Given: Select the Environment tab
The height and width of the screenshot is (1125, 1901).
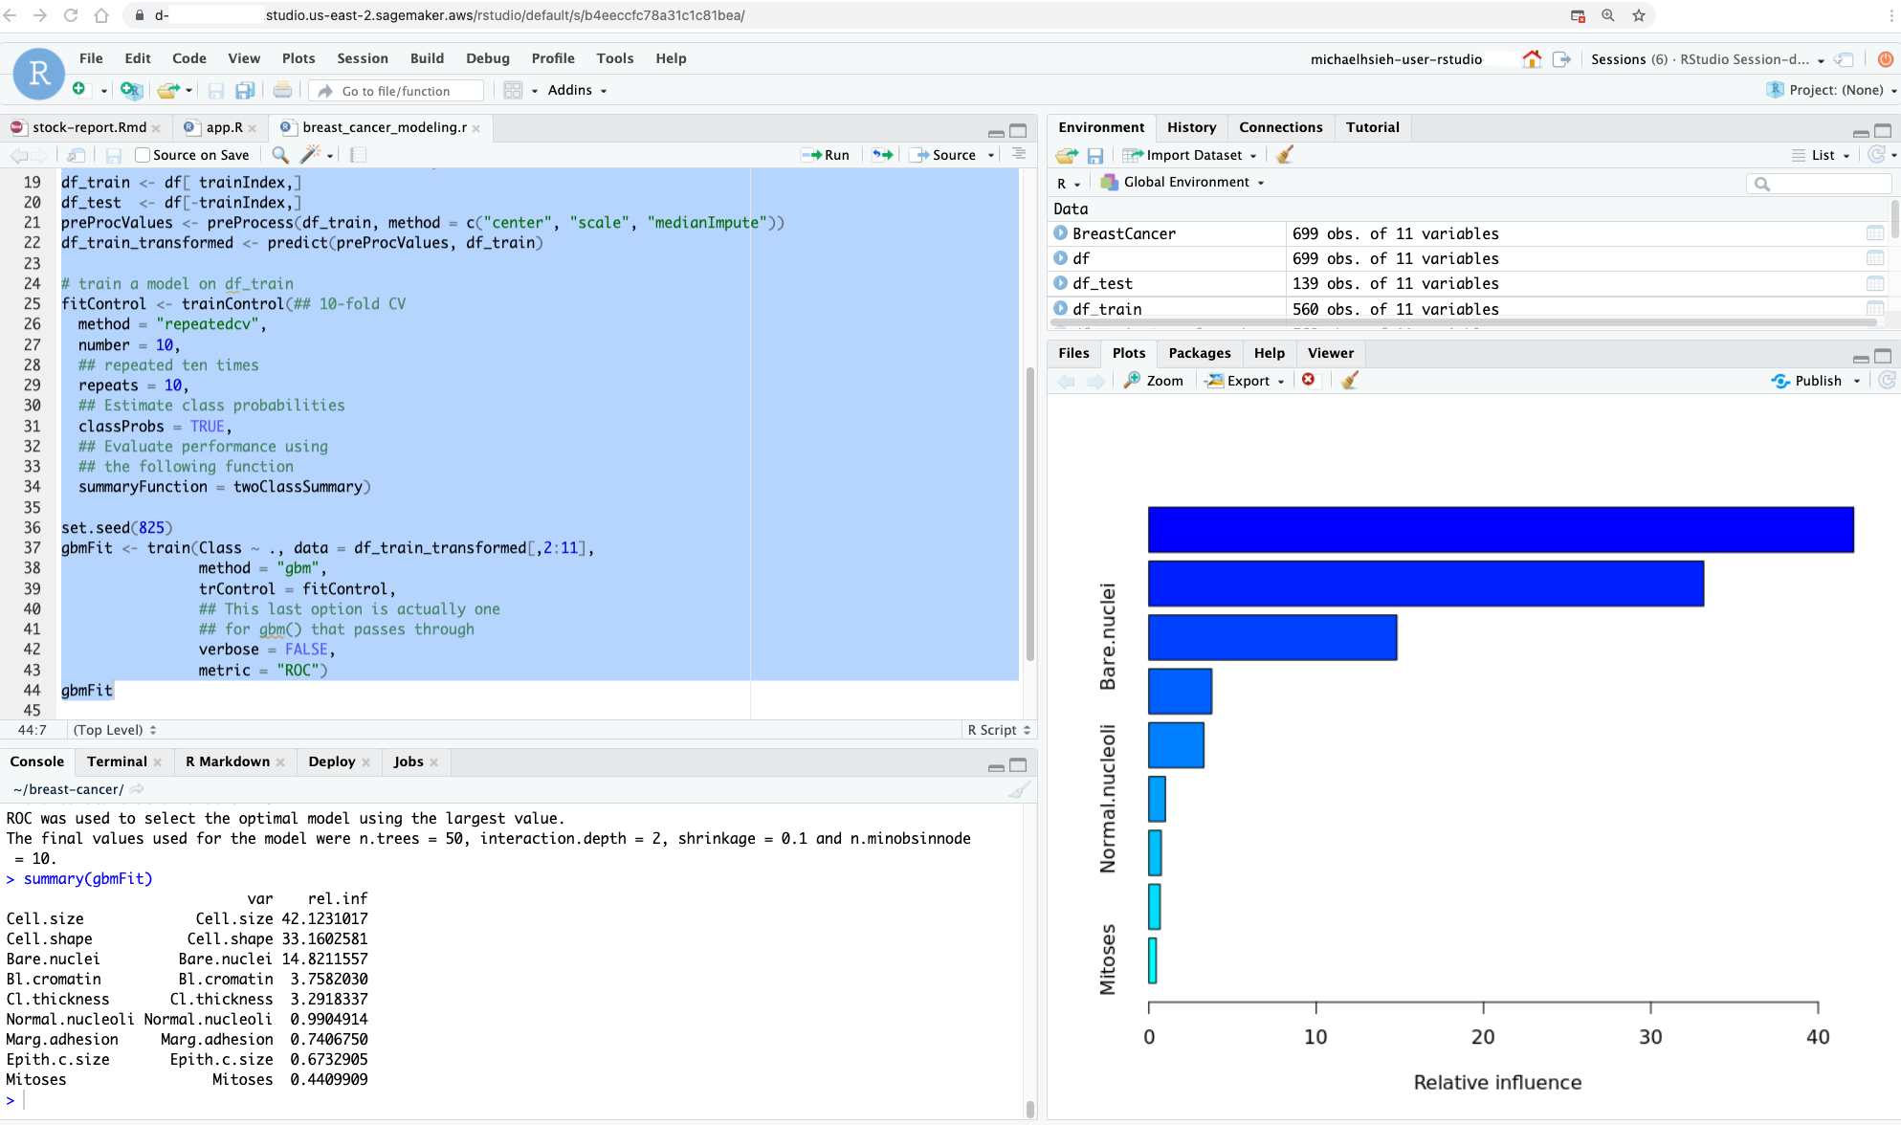Looking at the screenshot, I should point(1102,126).
